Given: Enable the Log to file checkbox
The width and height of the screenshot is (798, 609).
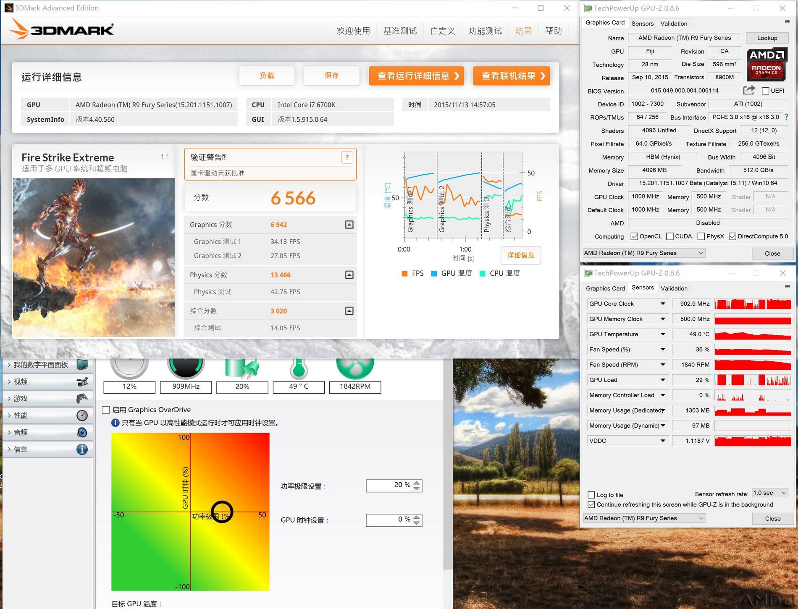Looking at the screenshot, I should pos(591,495).
